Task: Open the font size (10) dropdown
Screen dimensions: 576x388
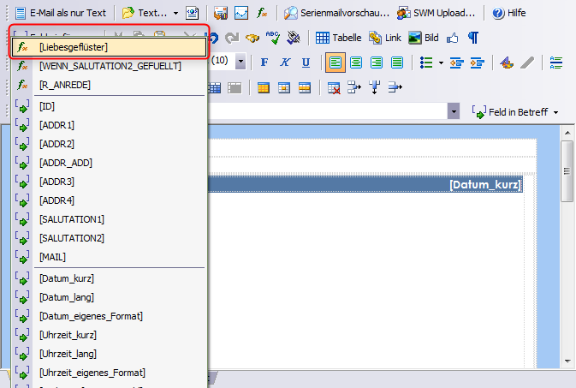Action: coord(240,62)
